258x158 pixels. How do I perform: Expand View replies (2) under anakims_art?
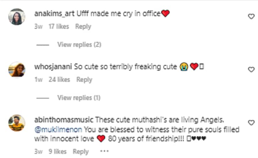tap(79, 45)
